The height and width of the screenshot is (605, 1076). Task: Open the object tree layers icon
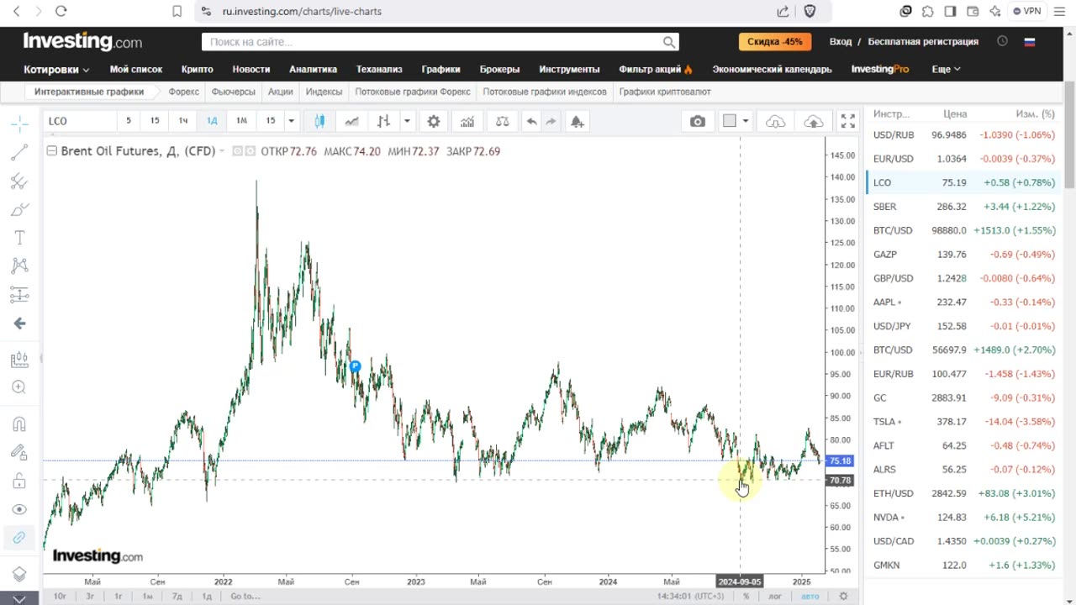point(19,574)
